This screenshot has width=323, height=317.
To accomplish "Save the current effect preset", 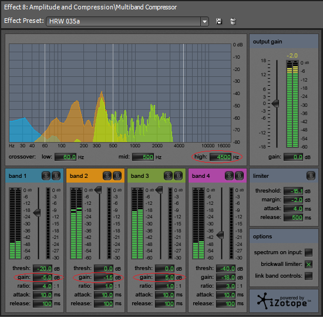I will point(219,21).
